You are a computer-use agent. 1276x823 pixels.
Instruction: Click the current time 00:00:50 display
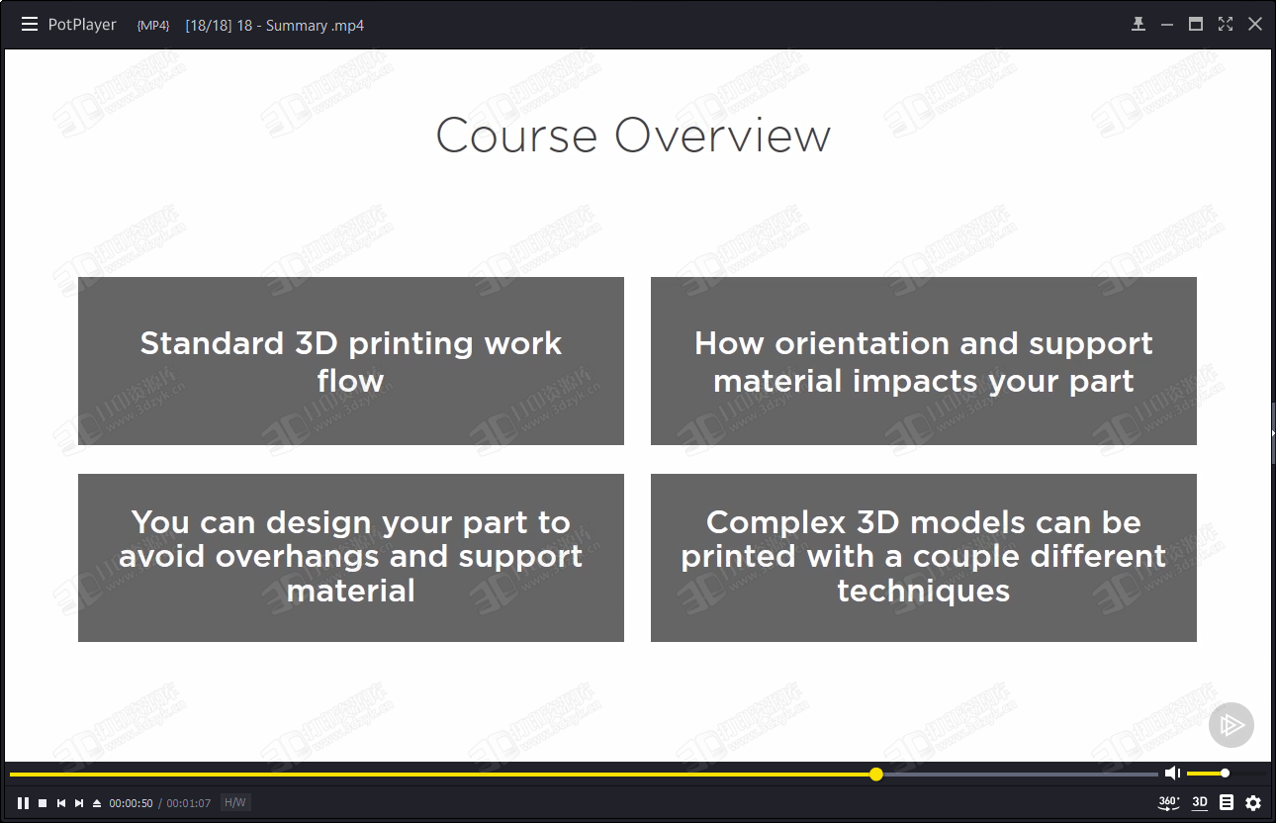(x=131, y=803)
